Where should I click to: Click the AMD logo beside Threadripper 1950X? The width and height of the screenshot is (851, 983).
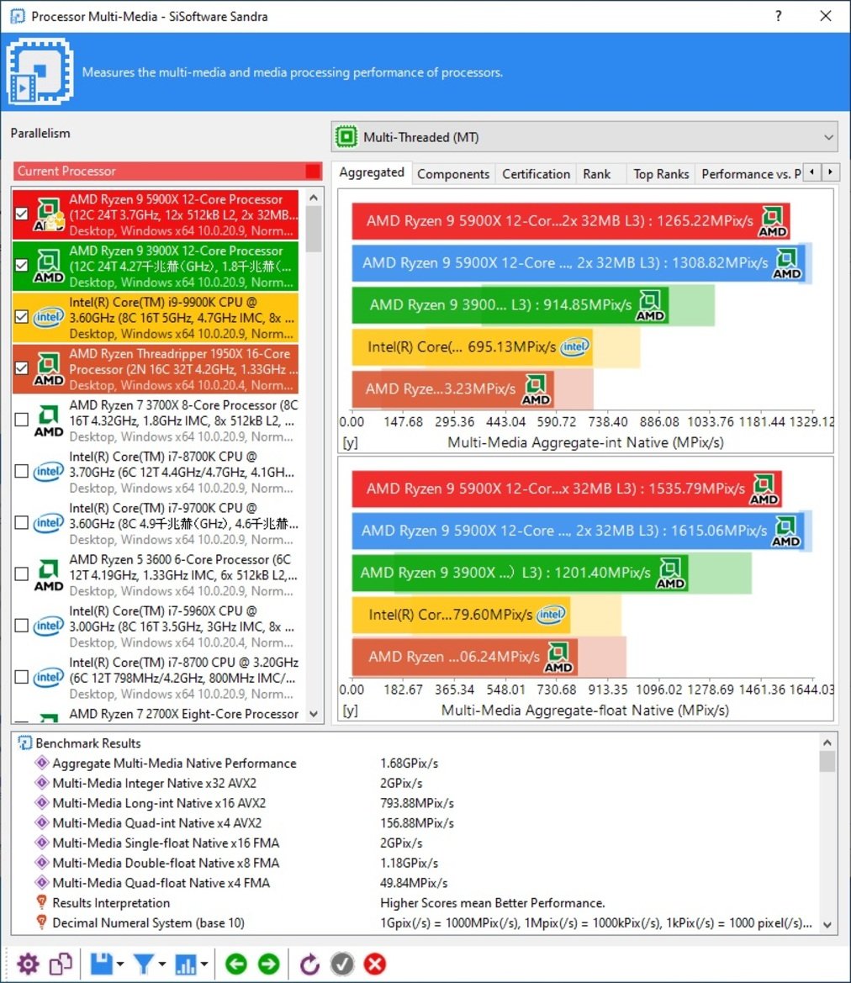tap(48, 368)
